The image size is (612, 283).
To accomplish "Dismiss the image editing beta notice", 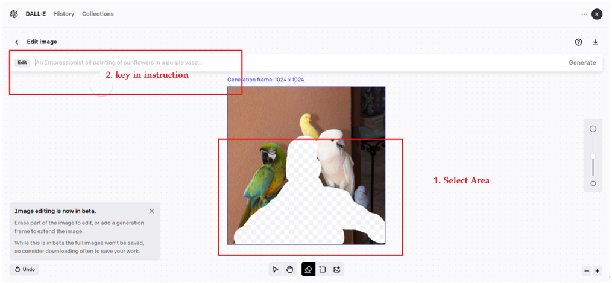I will [152, 211].
